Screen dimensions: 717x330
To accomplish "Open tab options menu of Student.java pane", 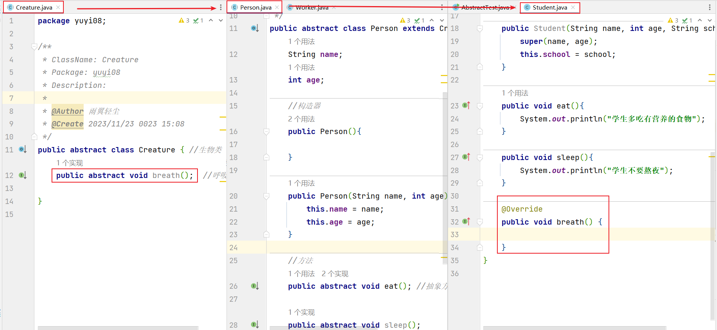I will tap(710, 7).
